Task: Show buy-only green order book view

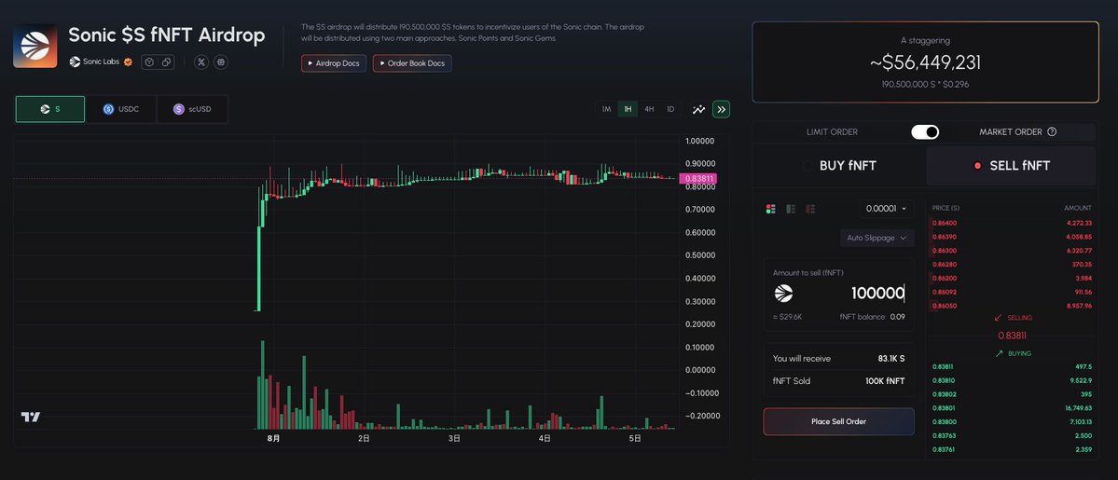Action: (790, 209)
